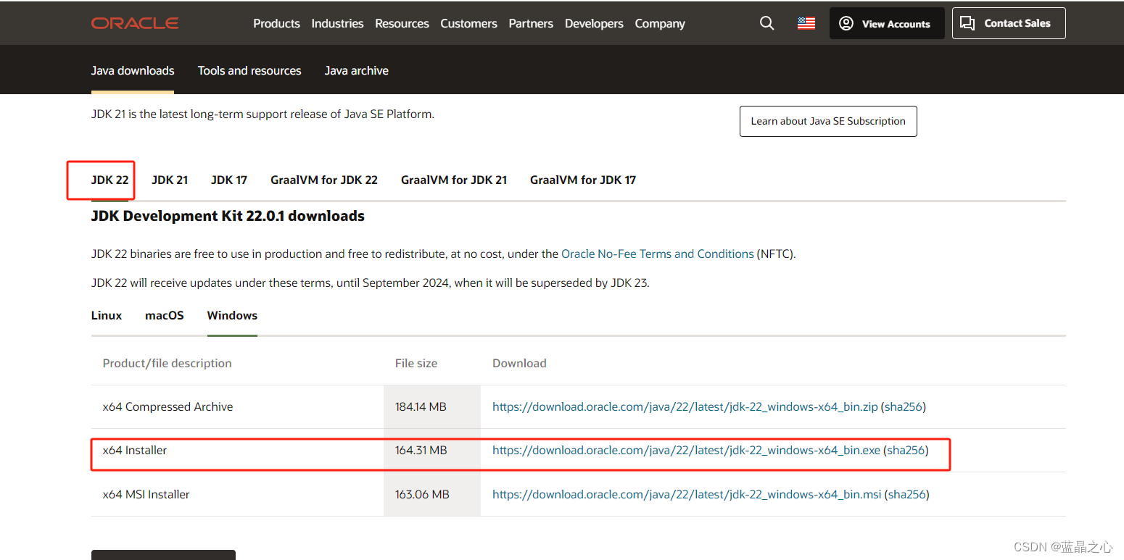Open sha256 link for MSI installer
Screen dimensions: 1124x560
(x=907, y=494)
